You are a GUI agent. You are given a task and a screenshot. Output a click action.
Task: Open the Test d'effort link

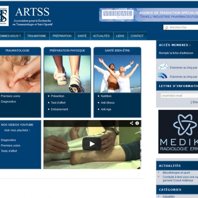pos(58,103)
